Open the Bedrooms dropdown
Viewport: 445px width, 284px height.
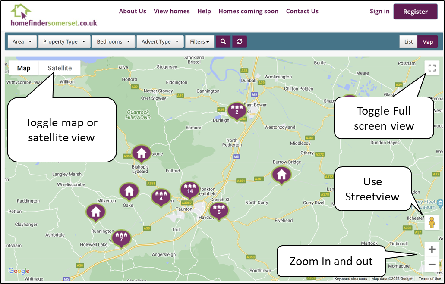coord(113,41)
